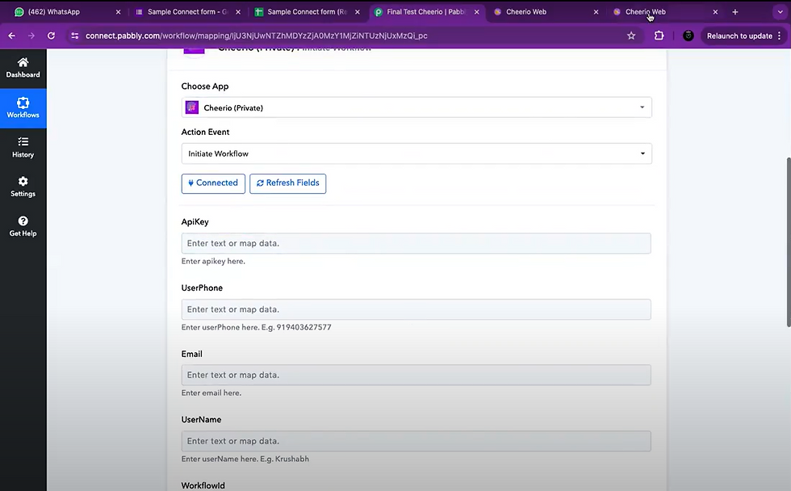Viewport: 791px width, 491px height.
Task: Click the Connected button
Action: tap(213, 183)
